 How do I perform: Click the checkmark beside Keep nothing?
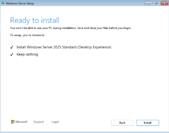coord(11,54)
